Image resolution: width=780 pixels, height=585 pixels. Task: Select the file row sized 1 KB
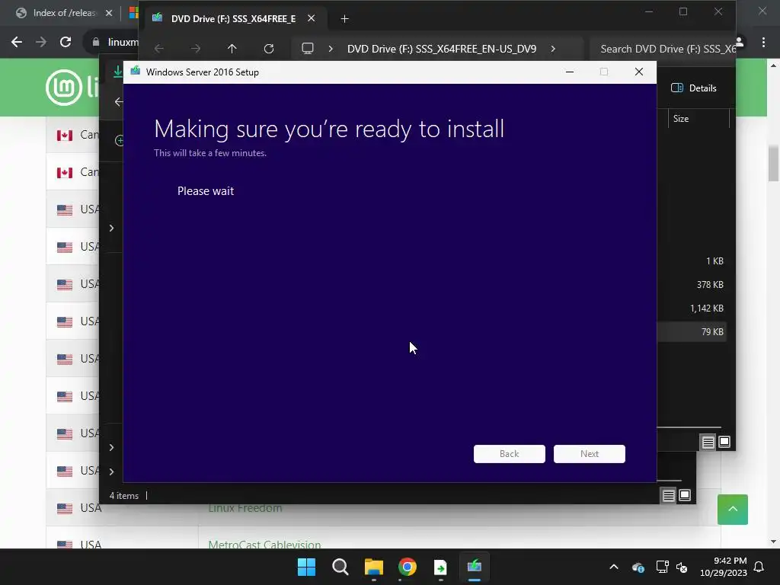coord(692,261)
